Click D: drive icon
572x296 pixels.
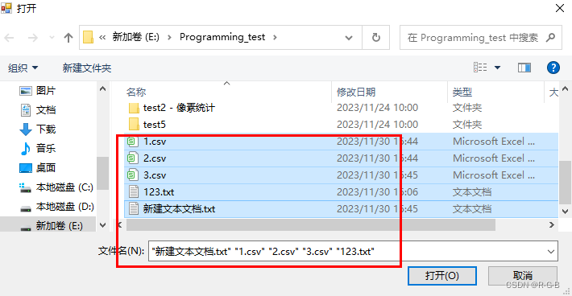tap(26, 208)
